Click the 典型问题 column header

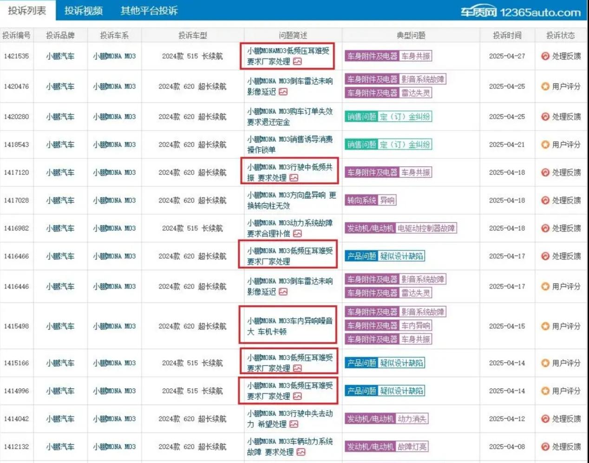coord(411,35)
